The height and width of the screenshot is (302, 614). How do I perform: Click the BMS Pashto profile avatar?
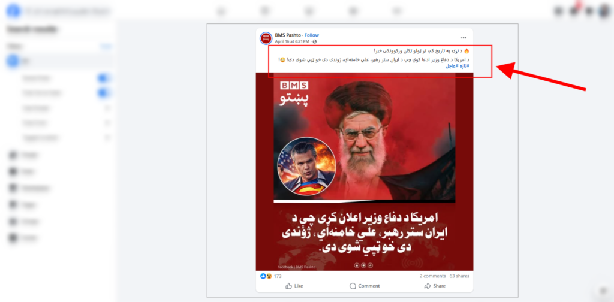point(266,38)
